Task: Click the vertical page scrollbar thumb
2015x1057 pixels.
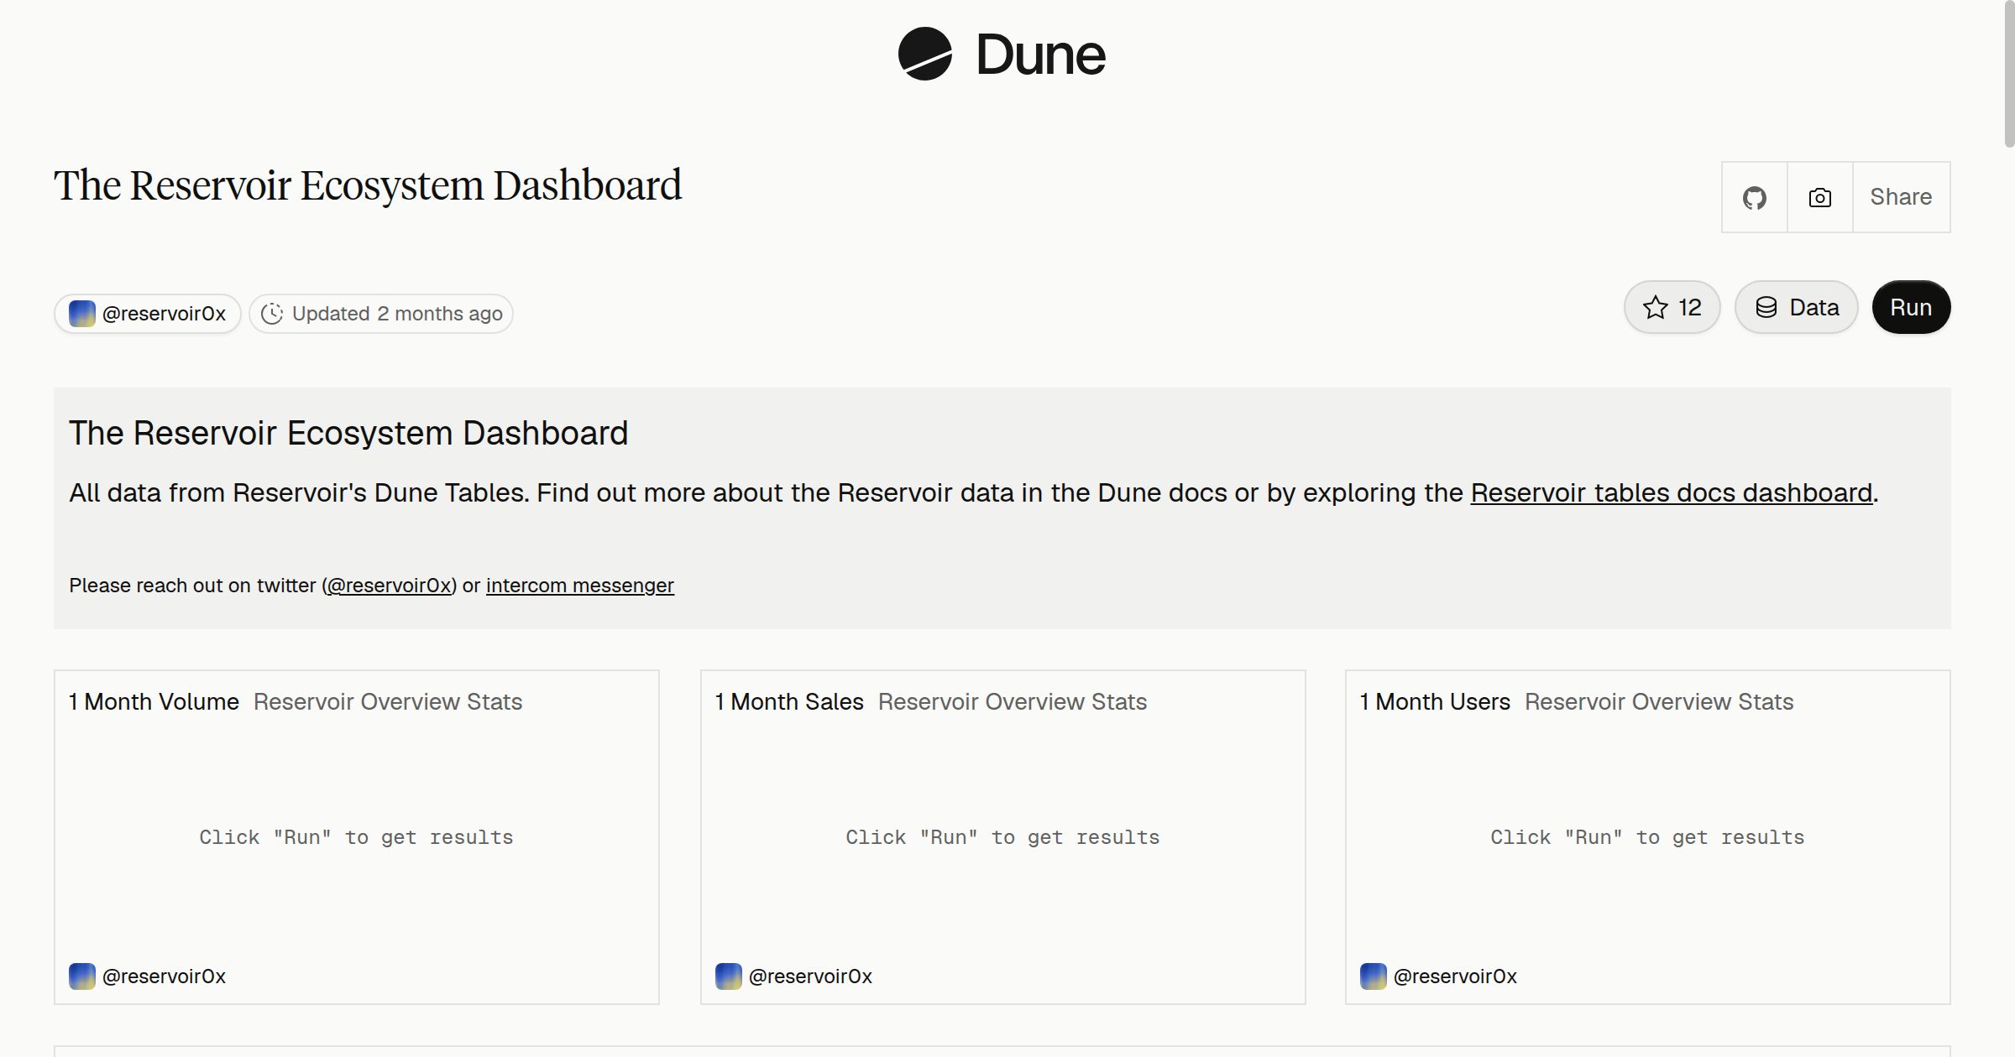Action: point(2009,75)
